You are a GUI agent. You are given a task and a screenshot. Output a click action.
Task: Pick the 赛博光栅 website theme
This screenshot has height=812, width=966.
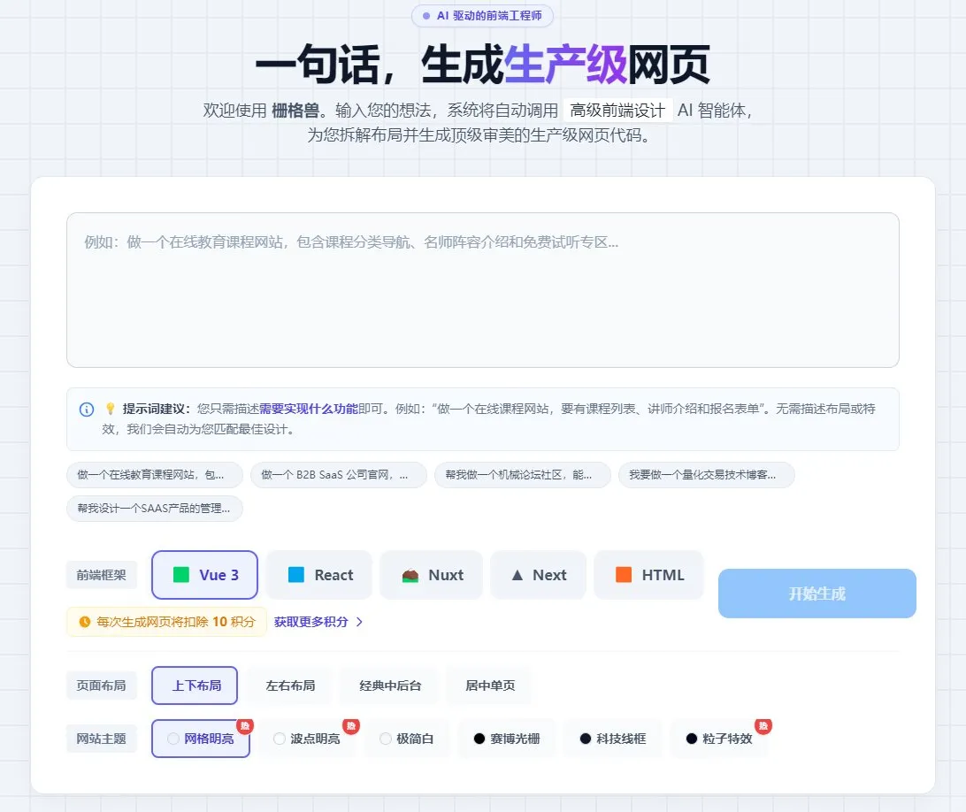(507, 738)
